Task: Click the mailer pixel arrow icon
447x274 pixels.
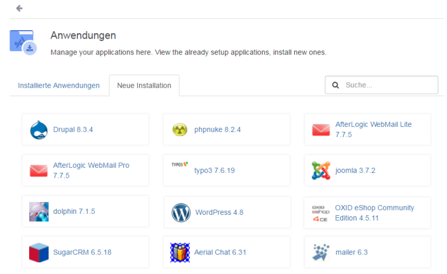Action: coord(321,253)
